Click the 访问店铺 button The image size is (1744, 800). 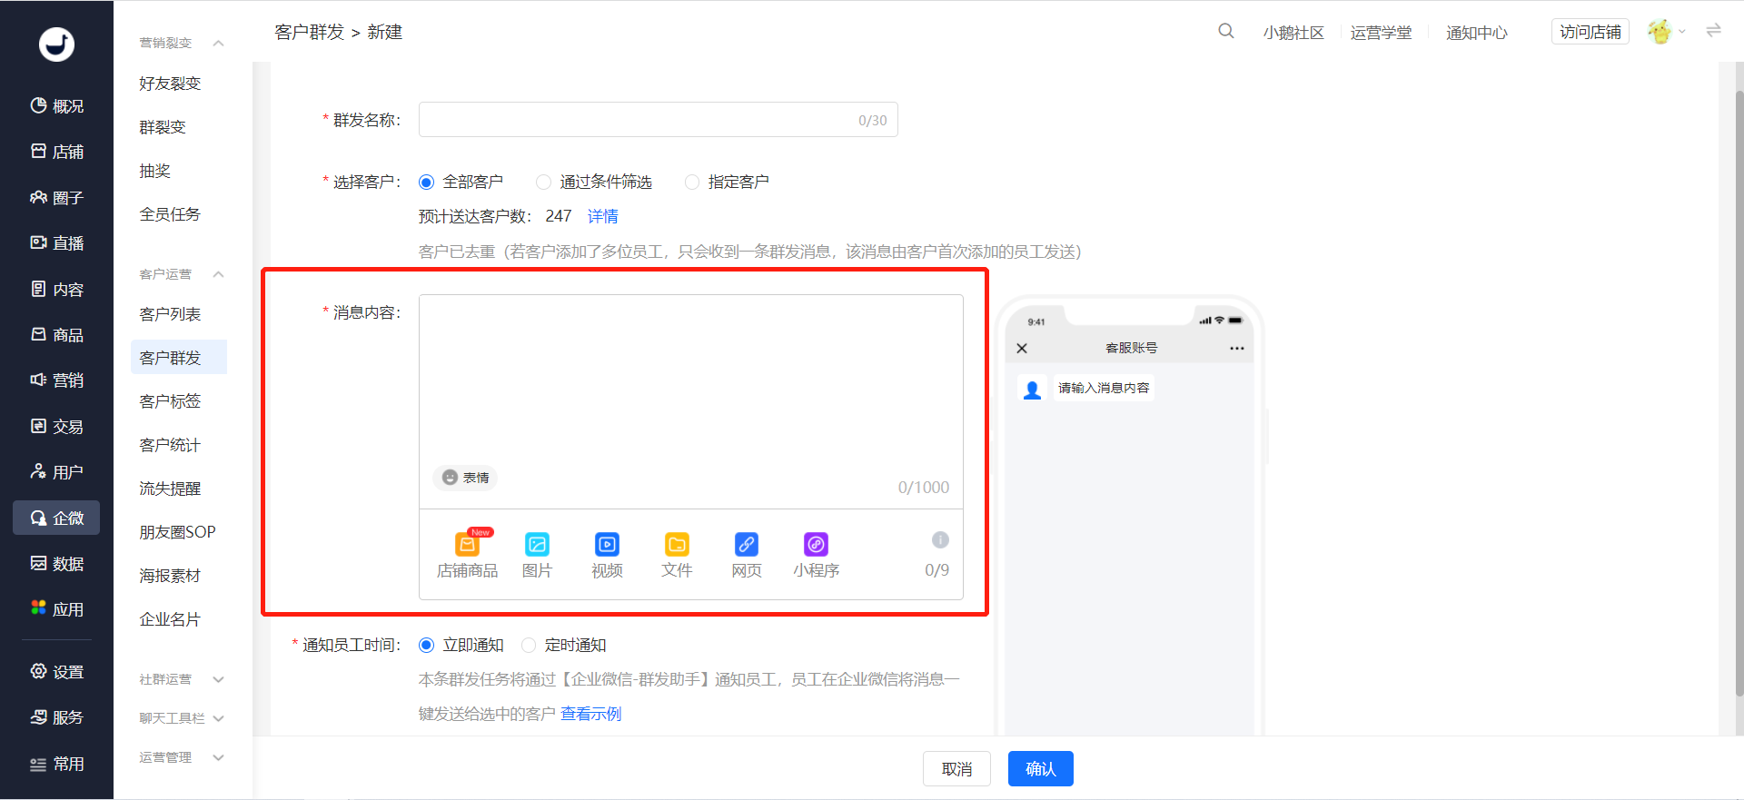(1590, 32)
